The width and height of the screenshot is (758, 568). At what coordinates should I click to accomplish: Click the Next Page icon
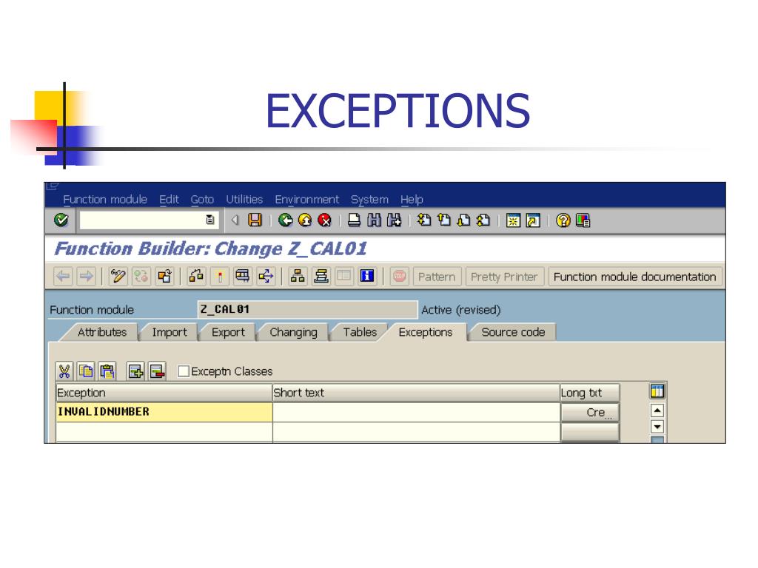click(463, 220)
